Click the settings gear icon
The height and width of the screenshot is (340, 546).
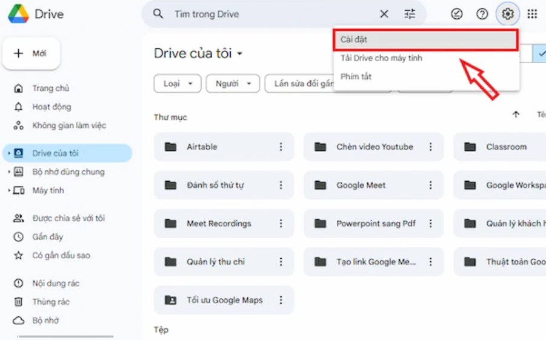click(x=508, y=14)
